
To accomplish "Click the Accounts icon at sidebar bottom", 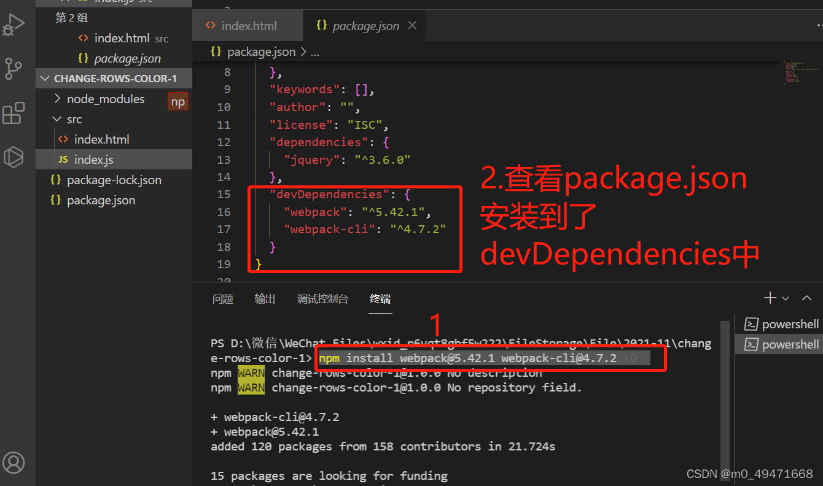I will click(14, 463).
